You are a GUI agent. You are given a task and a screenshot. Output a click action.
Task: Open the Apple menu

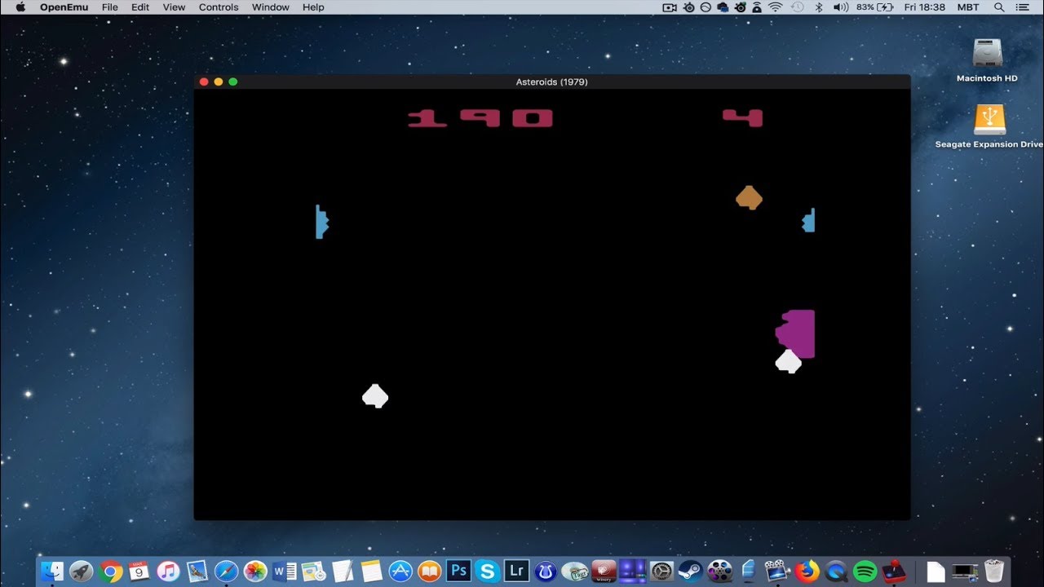click(20, 7)
